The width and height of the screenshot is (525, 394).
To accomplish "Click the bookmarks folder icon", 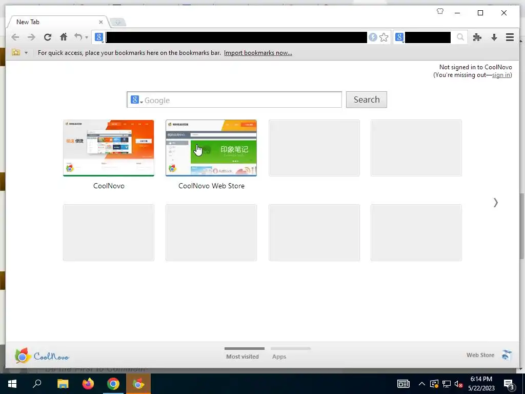I will tap(16, 52).
